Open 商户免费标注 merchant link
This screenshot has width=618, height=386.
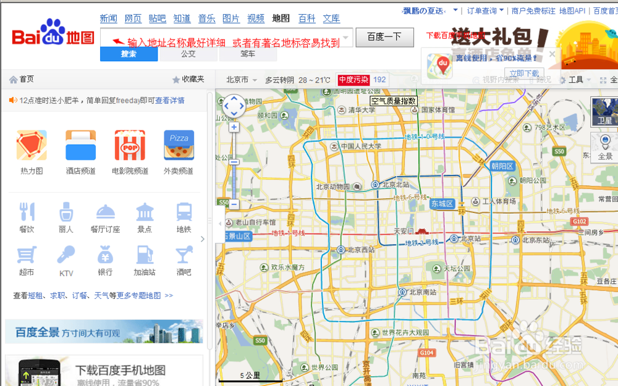[x=533, y=10]
